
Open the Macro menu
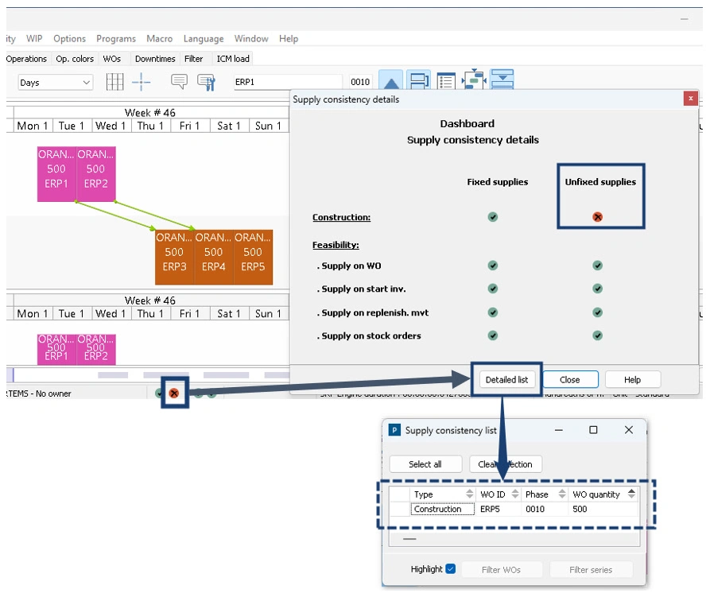(159, 38)
